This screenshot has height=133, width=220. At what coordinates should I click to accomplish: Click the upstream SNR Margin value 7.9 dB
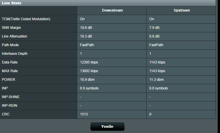(x=154, y=28)
